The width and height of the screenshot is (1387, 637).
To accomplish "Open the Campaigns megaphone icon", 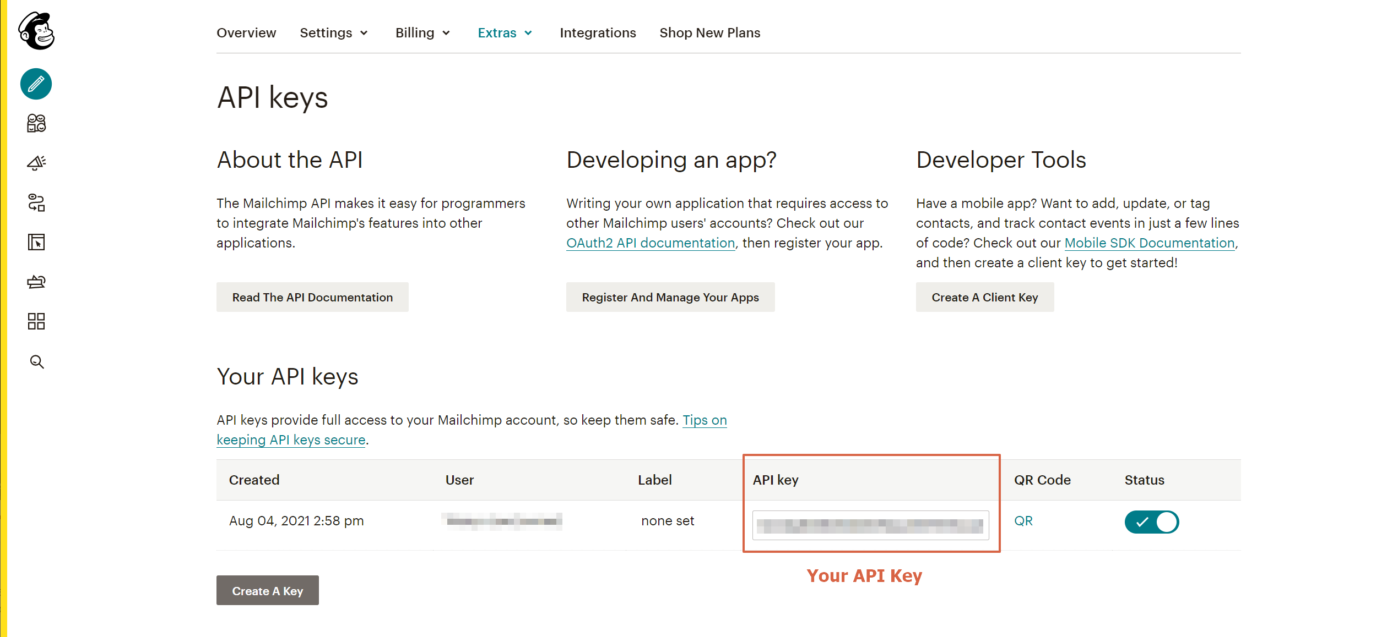I will (36, 163).
